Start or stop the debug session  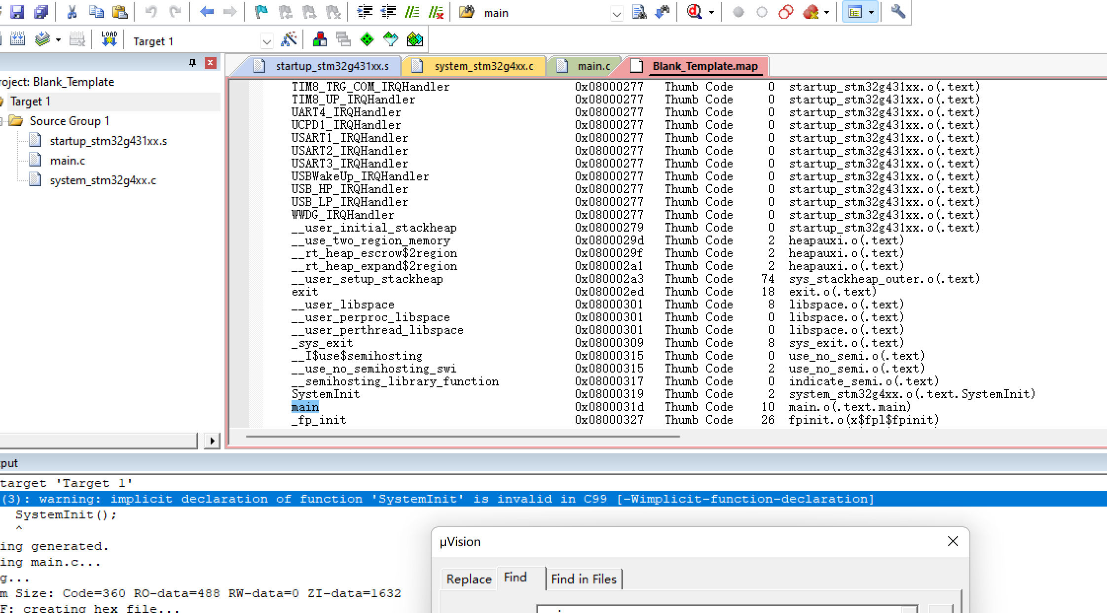(x=695, y=12)
